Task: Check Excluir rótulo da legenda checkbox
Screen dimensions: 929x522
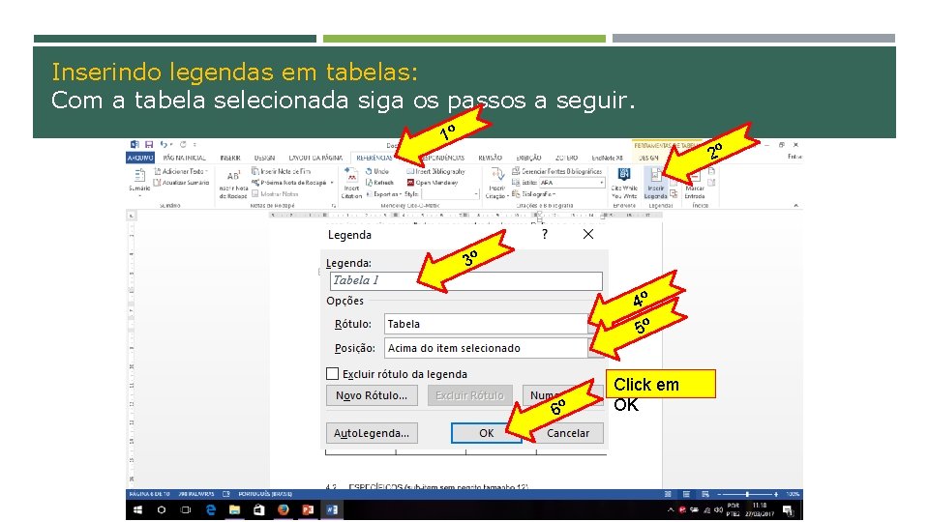Action: (332, 373)
